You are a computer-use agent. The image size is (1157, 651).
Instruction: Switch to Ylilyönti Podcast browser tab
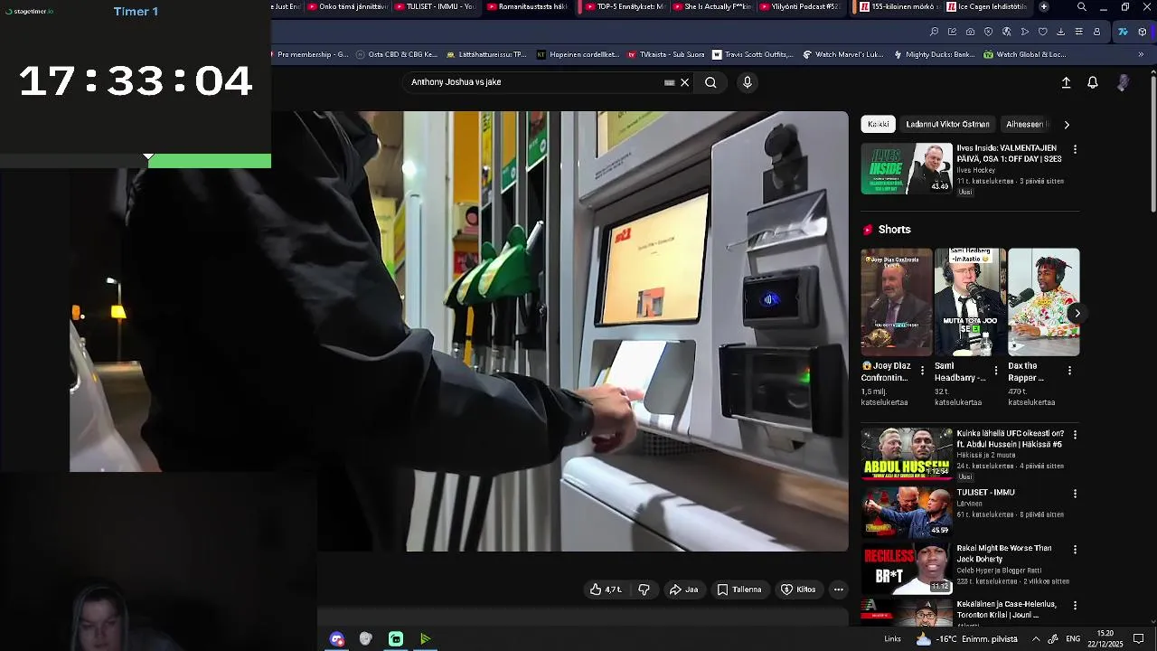click(x=799, y=7)
